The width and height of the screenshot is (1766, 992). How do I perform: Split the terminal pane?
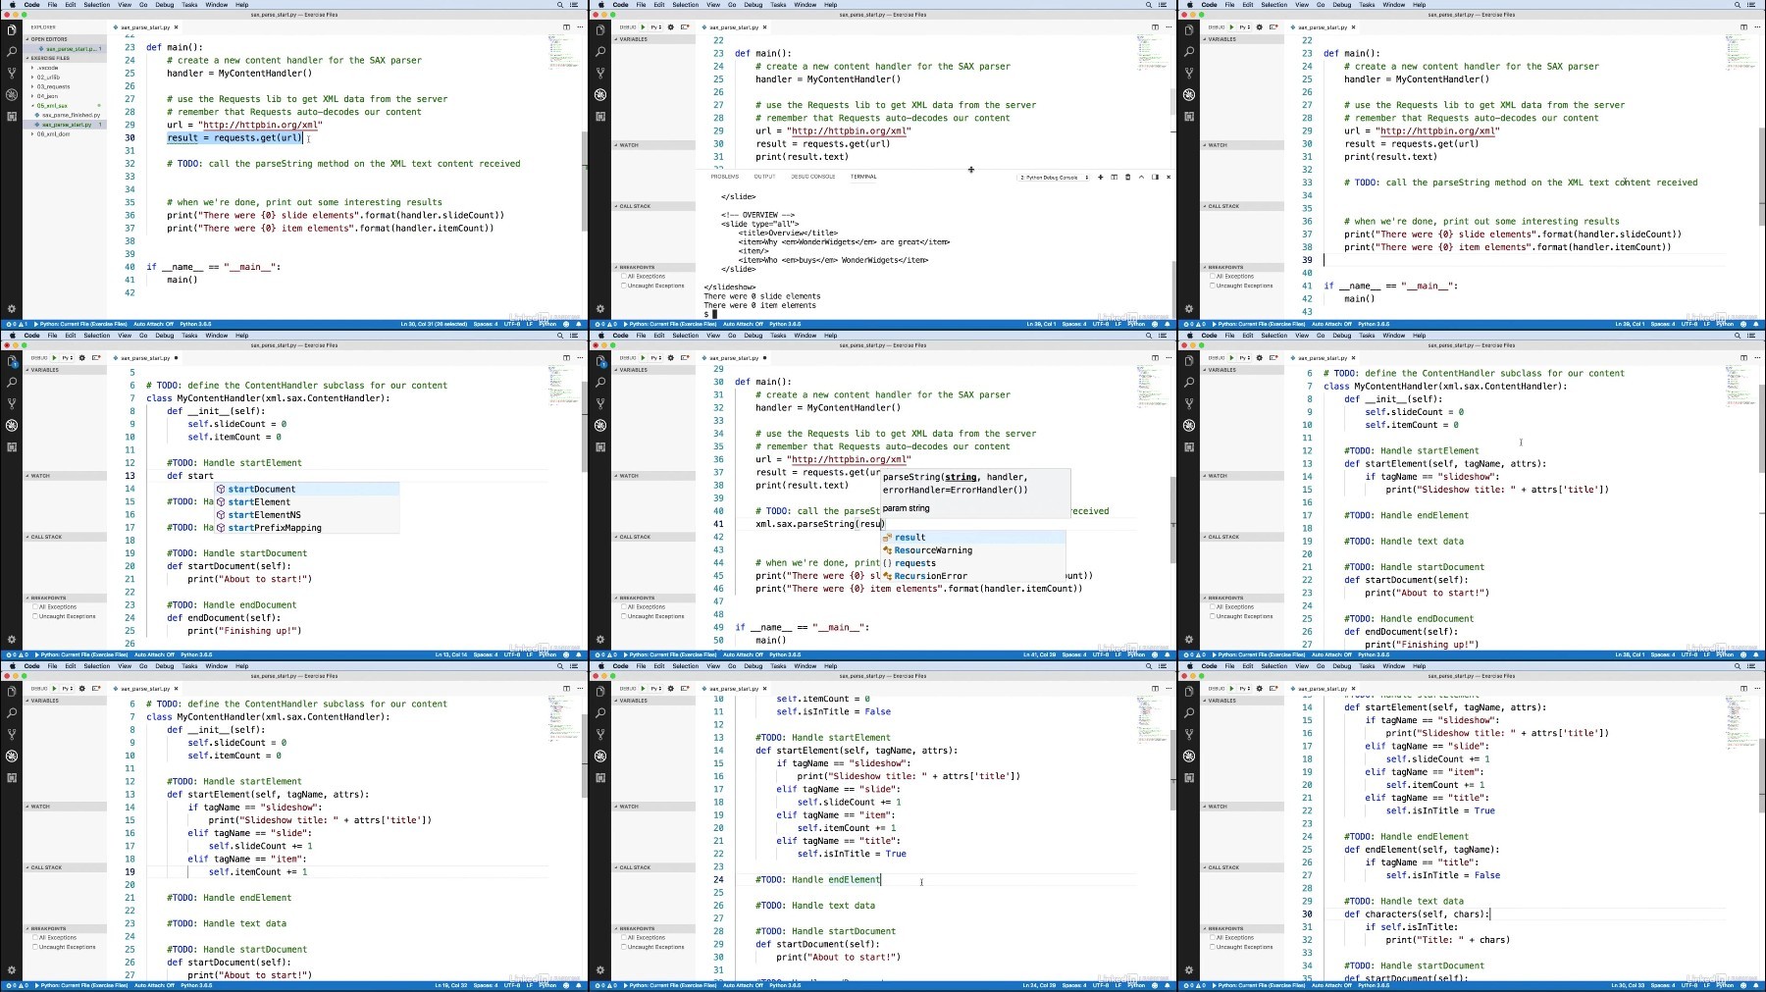(1114, 178)
